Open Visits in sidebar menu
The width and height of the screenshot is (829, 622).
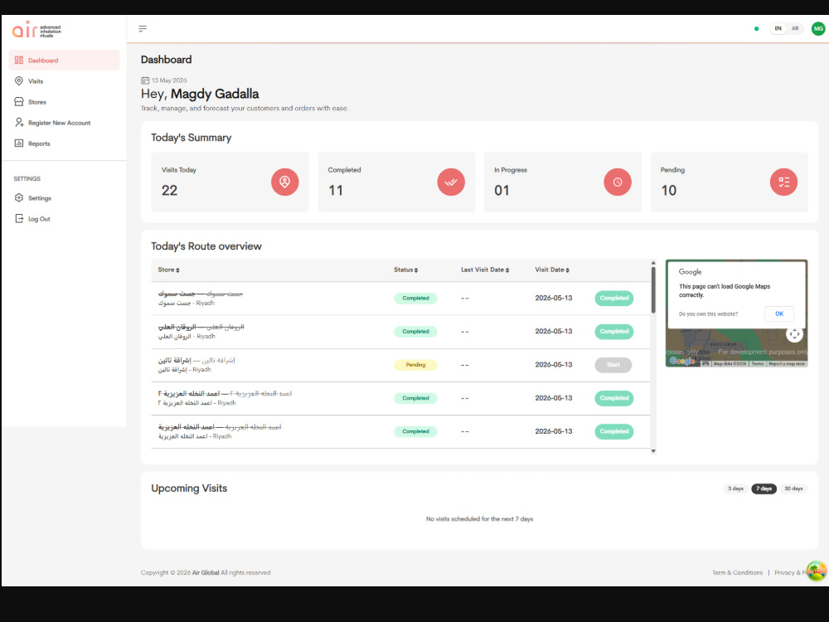click(64, 81)
